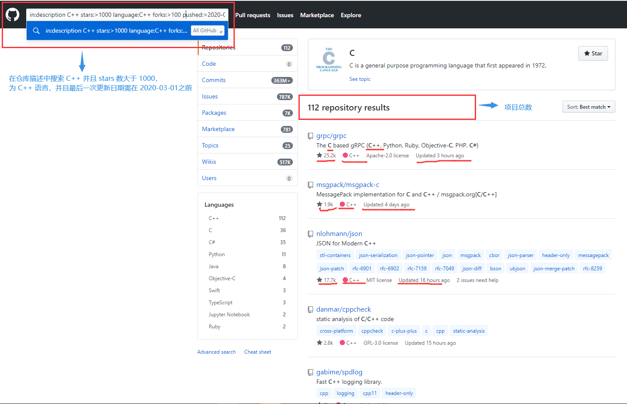Click C programming language topic logo

(x=329, y=60)
